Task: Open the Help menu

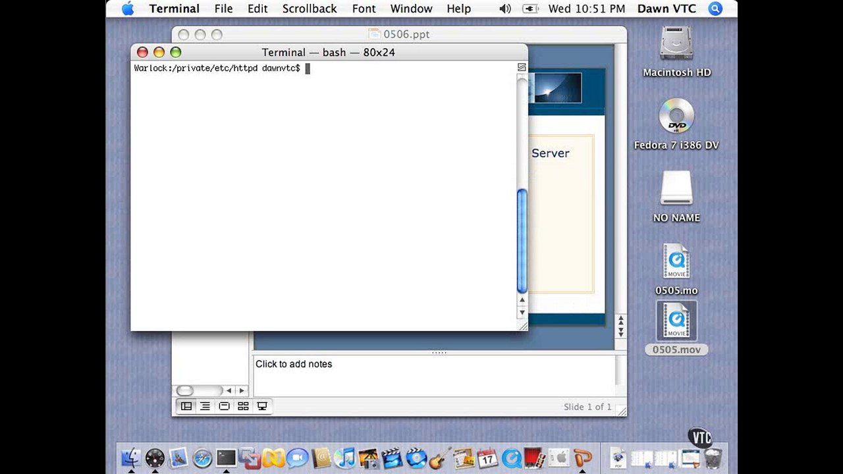Action: pyautogui.click(x=459, y=9)
